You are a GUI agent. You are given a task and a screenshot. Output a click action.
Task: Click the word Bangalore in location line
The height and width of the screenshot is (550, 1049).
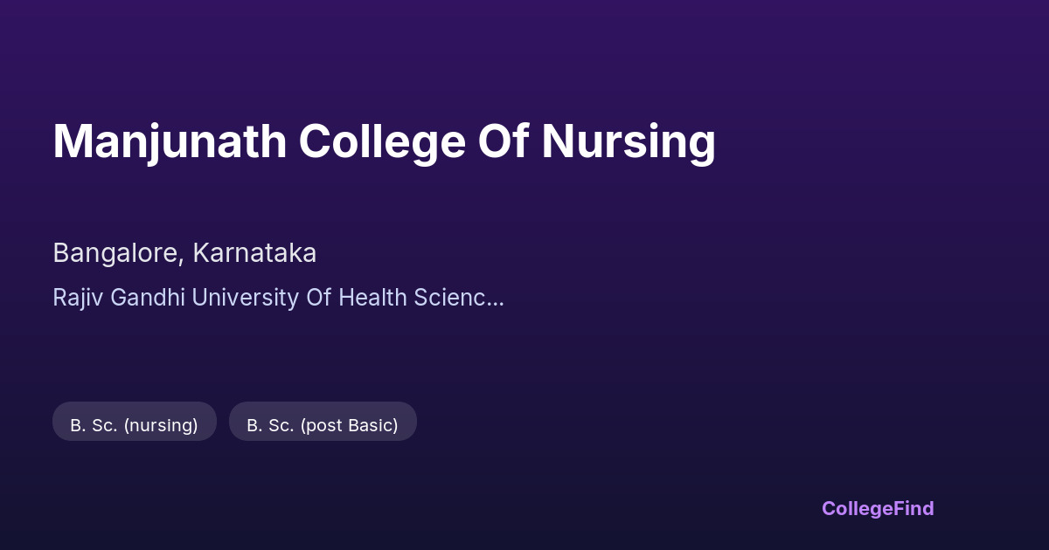pos(116,253)
